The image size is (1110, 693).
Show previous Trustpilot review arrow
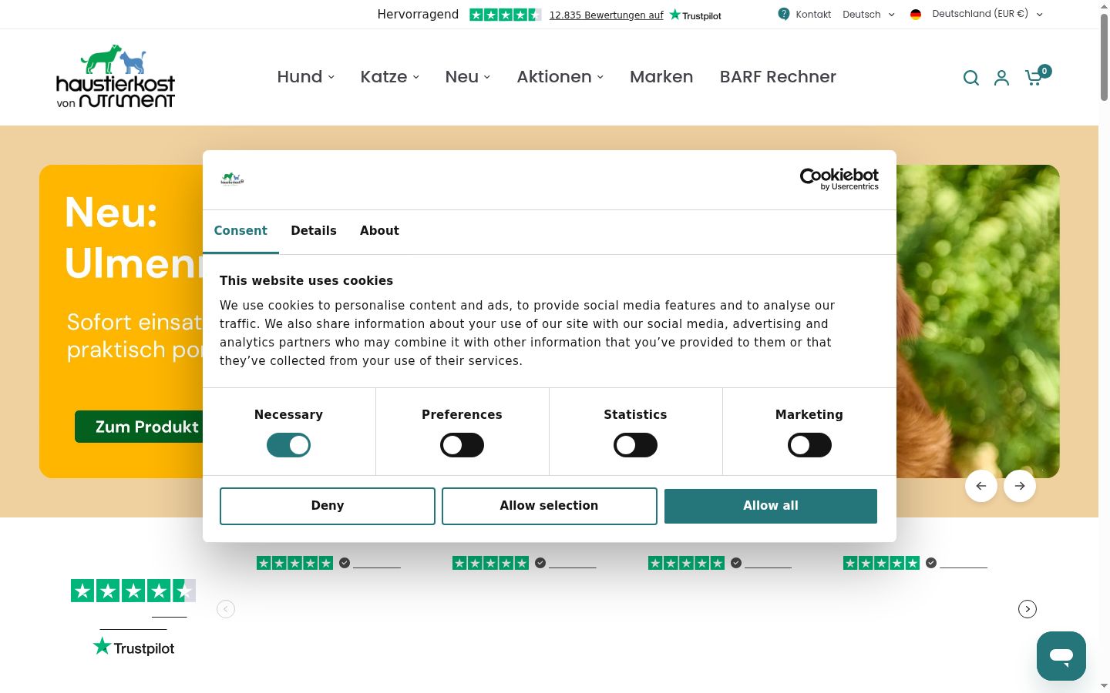(x=226, y=609)
